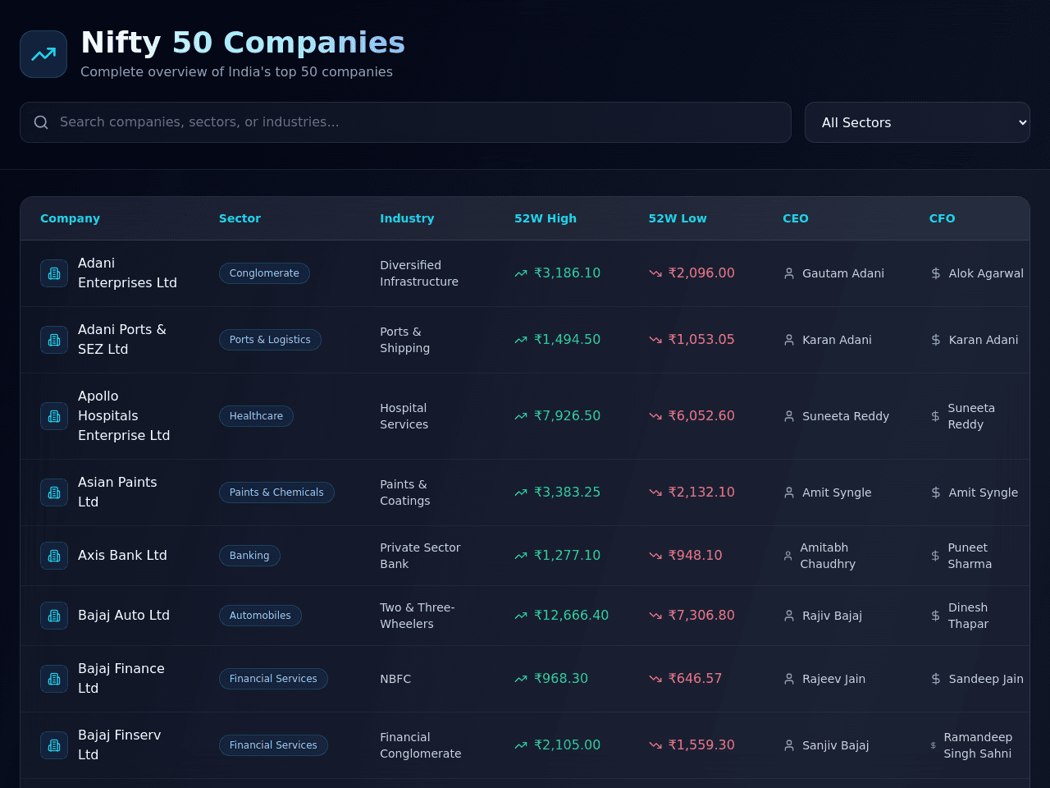Click the building icon beside Apollo Hospitals Enterprise Ltd
This screenshot has width=1050, height=788.
(x=54, y=416)
